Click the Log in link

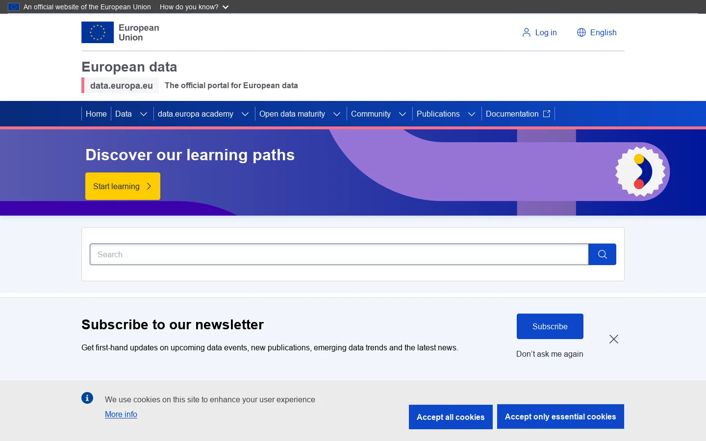click(540, 32)
